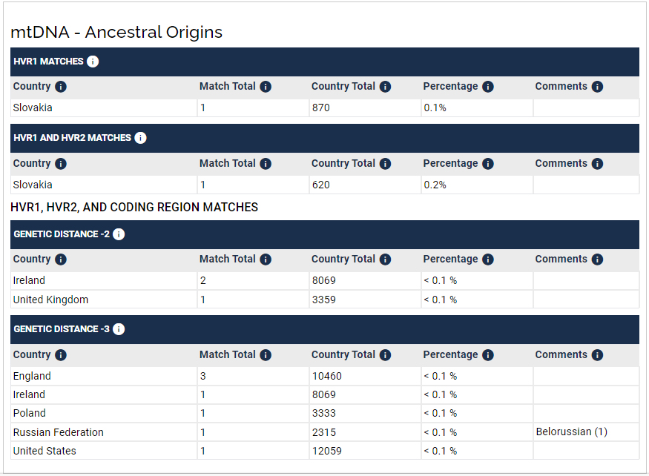Open the Percentage column info icon

[x=487, y=86]
